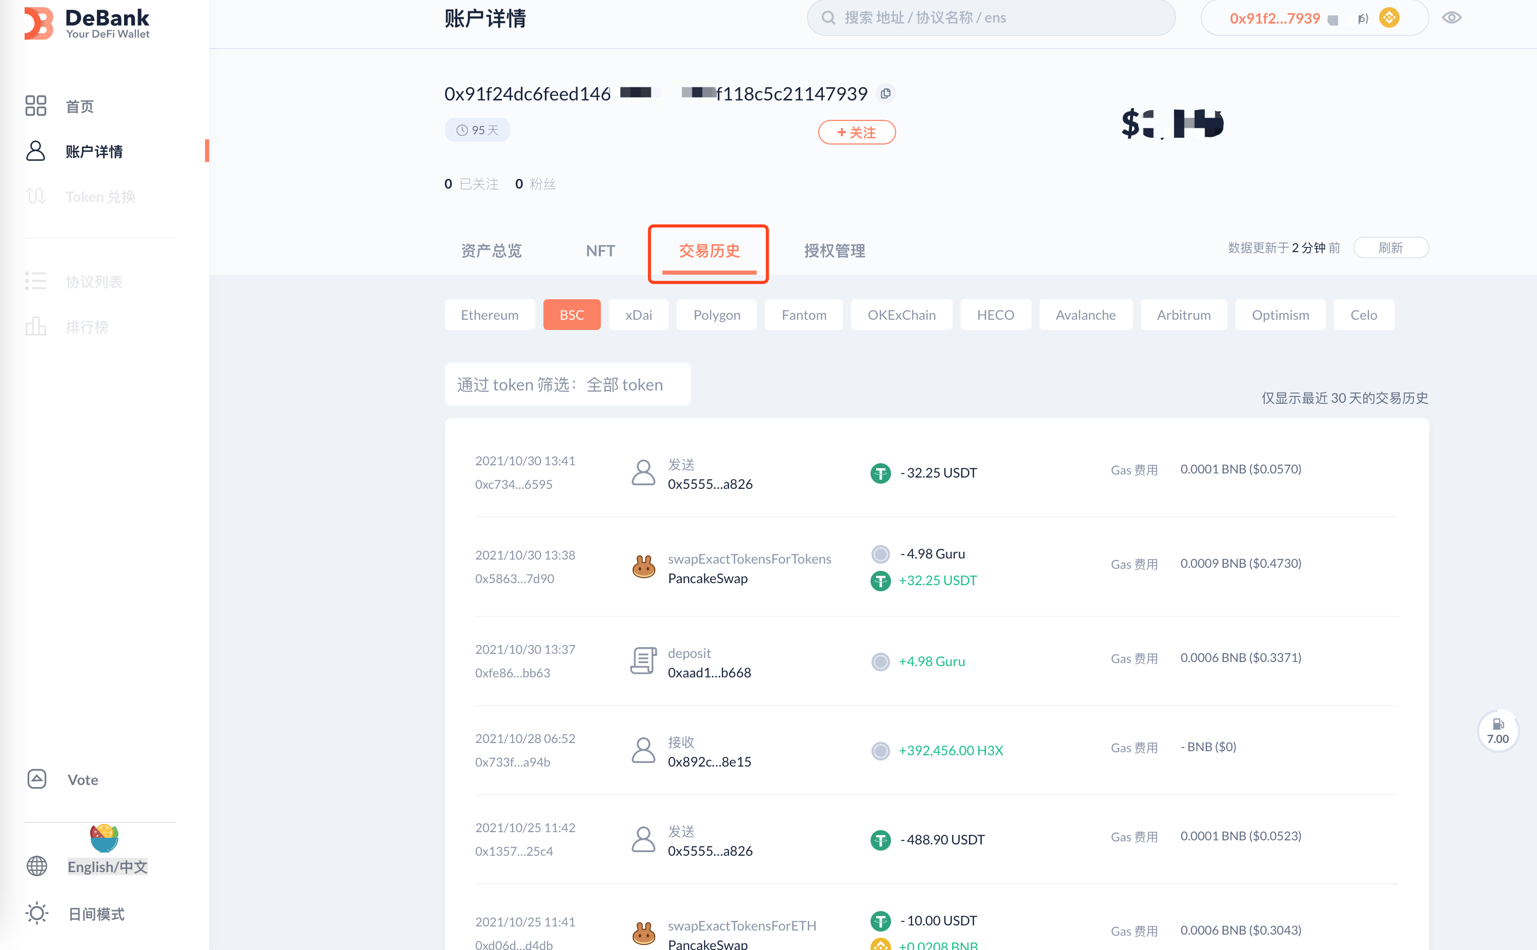Open the gas price 7.00 floating icon
Screen dimensions: 1537x950
(x=1498, y=731)
